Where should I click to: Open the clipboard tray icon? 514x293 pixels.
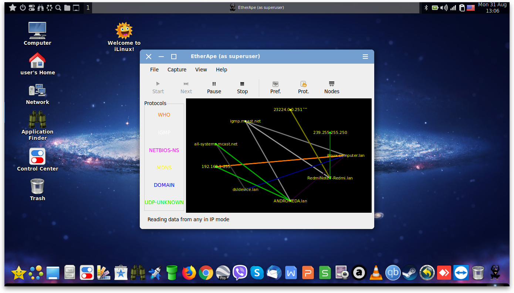[x=462, y=7]
